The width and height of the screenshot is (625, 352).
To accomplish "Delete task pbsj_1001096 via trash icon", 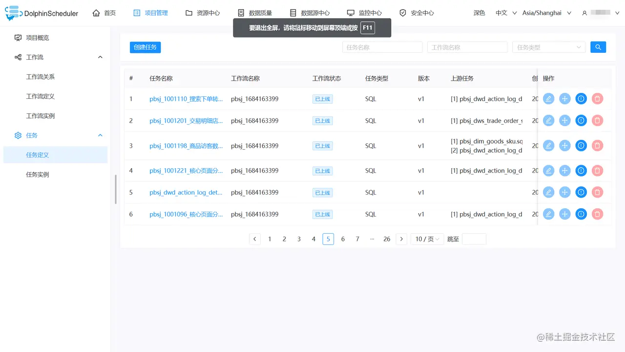I will click(x=597, y=214).
